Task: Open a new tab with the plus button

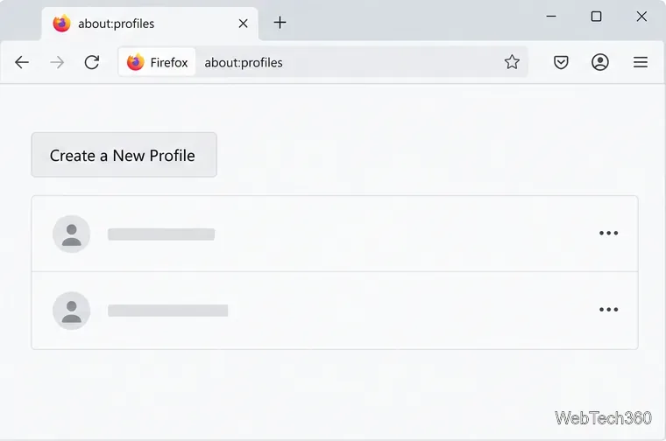Action: 280,23
